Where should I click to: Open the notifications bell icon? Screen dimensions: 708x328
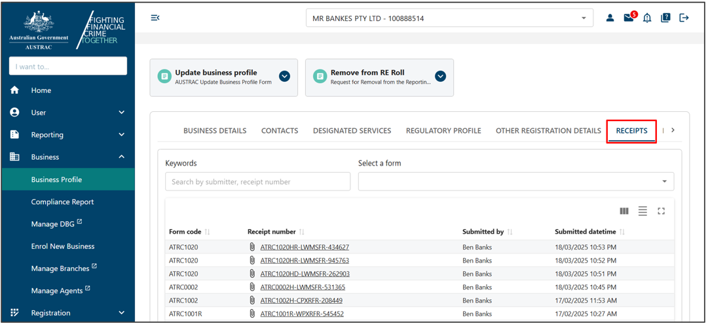(647, 18)
